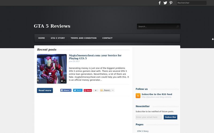The image size is (214, 133).
Task: Open the HOME menu item
Action: click(x=41, y=38)
